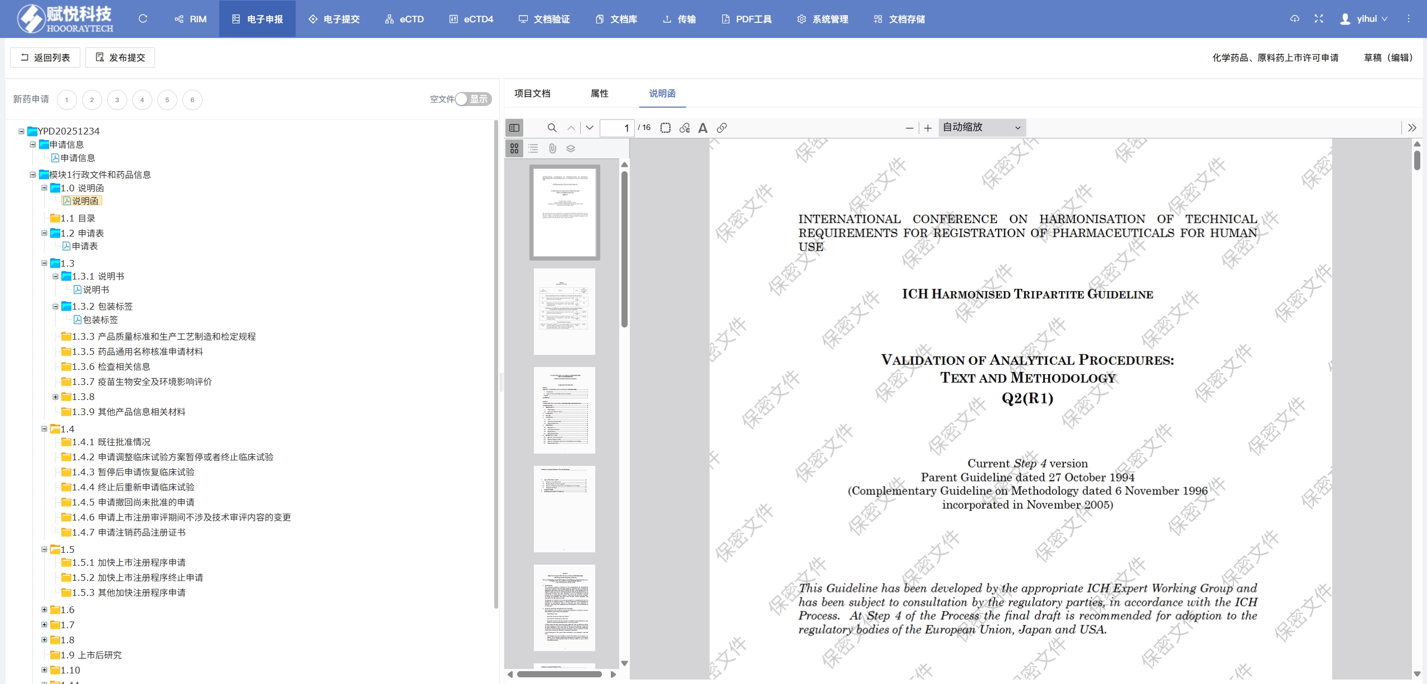Toggle the PDF viewer sidebar icon
Image resolution: width=1427 pixels, height=684 pixels.
(x=514, y=128)
